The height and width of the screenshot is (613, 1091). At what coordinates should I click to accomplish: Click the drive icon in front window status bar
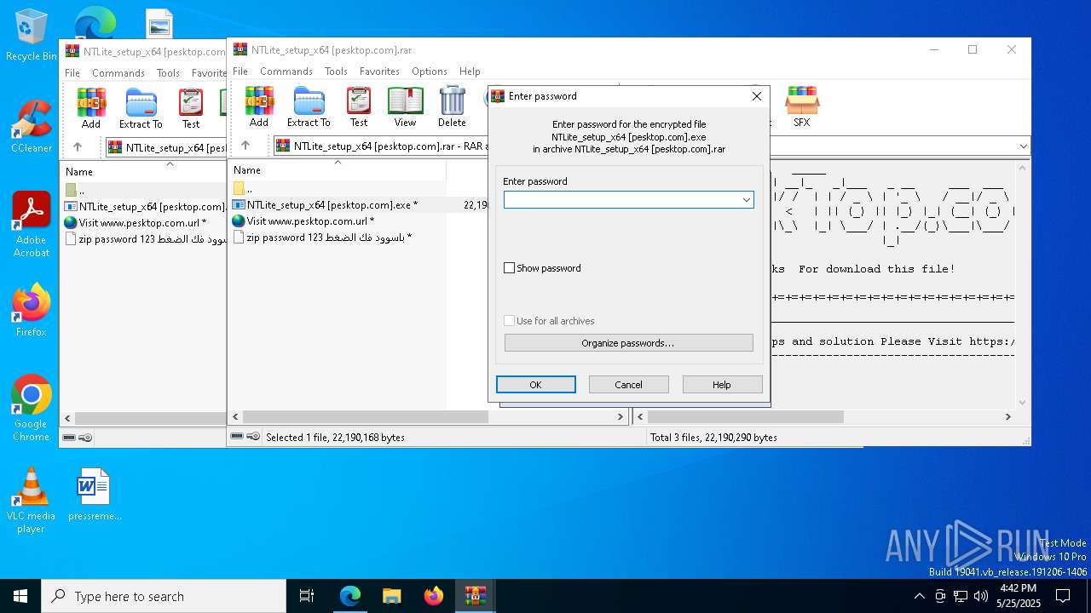point(237,437)
